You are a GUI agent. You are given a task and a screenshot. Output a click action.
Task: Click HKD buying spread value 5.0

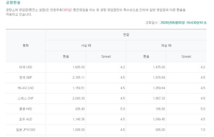click(123, 109)
